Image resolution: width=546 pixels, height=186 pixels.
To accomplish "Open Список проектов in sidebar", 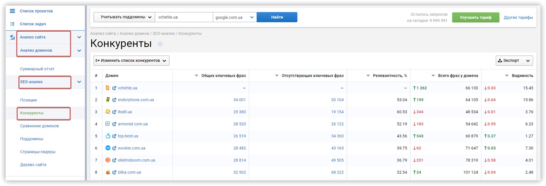I will click(x=36, y=11).
